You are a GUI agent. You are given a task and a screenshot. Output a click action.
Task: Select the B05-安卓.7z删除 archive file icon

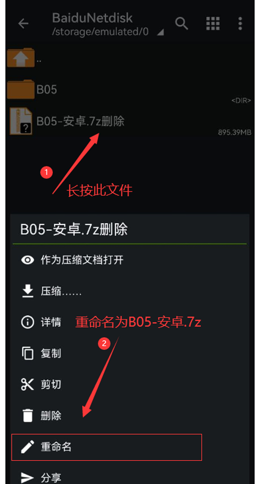[21, 121]
